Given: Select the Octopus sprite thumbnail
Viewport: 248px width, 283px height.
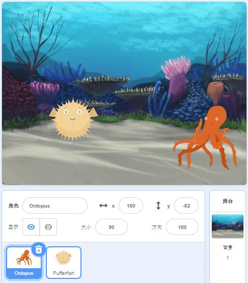Looking at the screenshot, I should click(x=24, y=263).
